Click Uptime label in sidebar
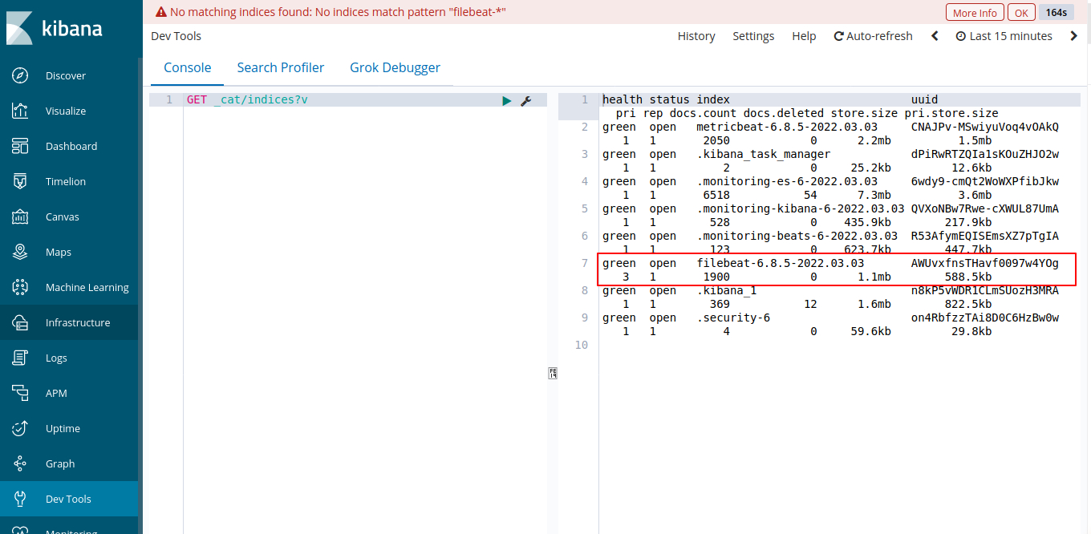The height and width of the screenshot is (534, 1091). pyautogui.click(x=63, y=428)
